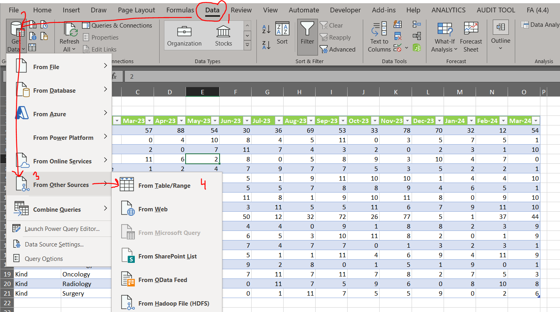The height and width of the screenshot is (312, 560).
Task: Select the Organization data type
Action: [184, 36]
